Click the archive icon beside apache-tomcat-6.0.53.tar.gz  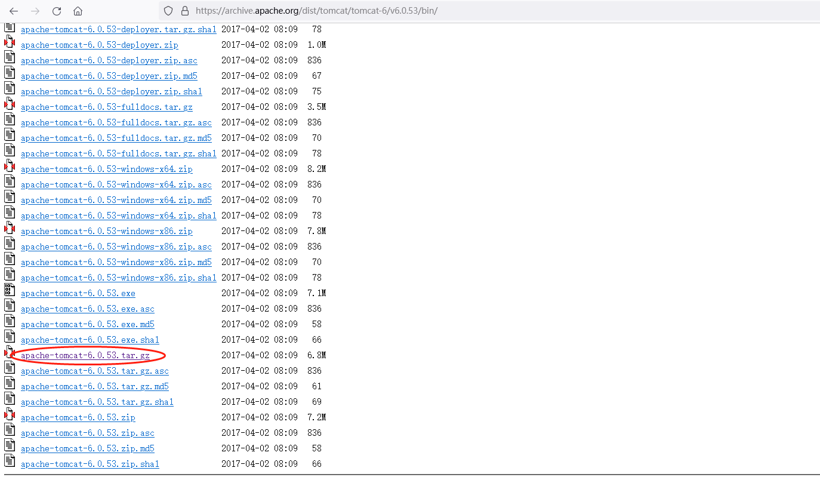(x=9, y=352)
